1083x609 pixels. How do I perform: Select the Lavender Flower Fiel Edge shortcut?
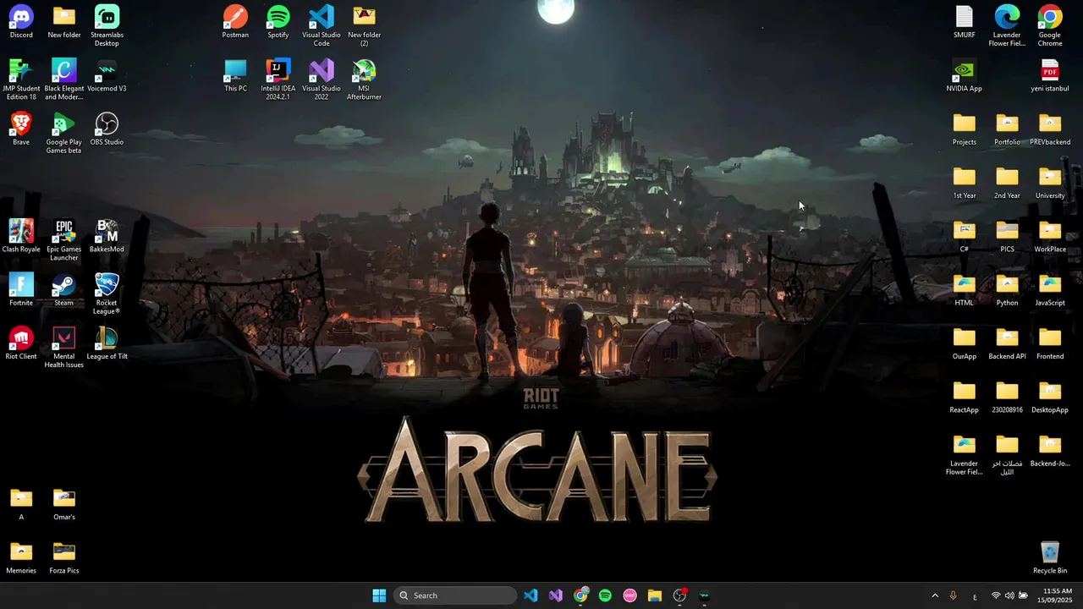coord(1007,26)
